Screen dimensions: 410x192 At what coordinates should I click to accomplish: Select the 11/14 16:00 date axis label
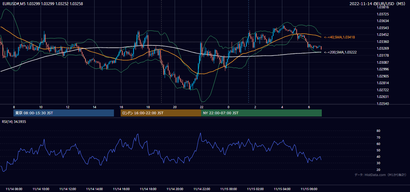point(121,189)
